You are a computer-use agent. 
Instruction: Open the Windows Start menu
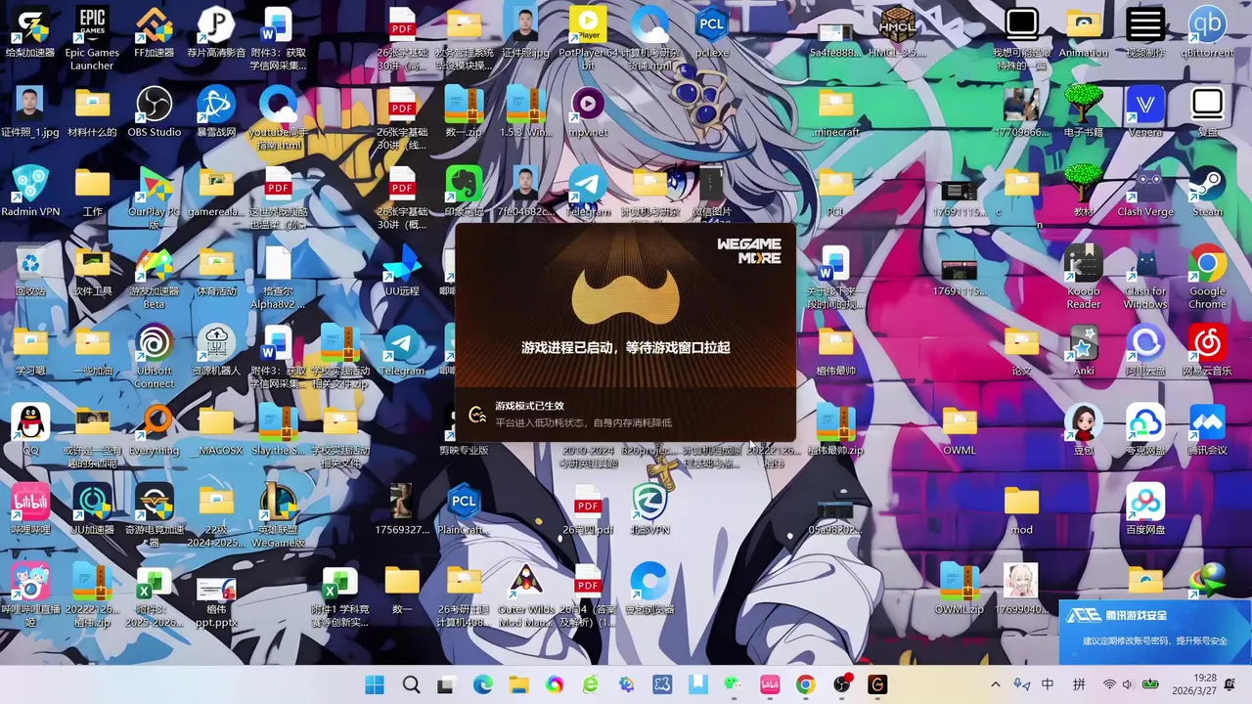(x=375, y=684)
